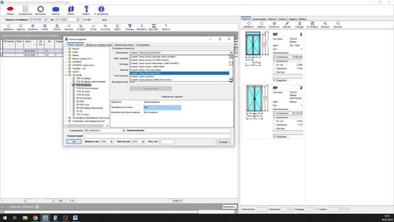Mark order as Готов with checkmark icon
The image size is (394, 222).
click(93, 27)
